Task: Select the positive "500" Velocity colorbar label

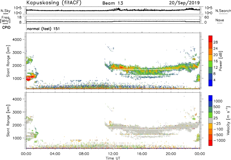Action: (217, 107)
